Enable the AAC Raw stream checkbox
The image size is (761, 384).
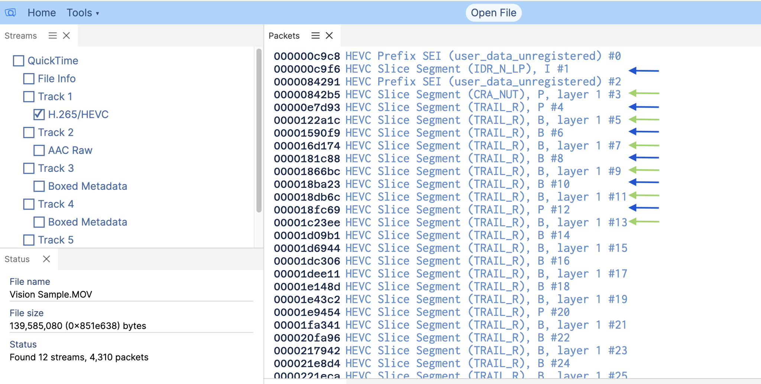click(39, 150)
